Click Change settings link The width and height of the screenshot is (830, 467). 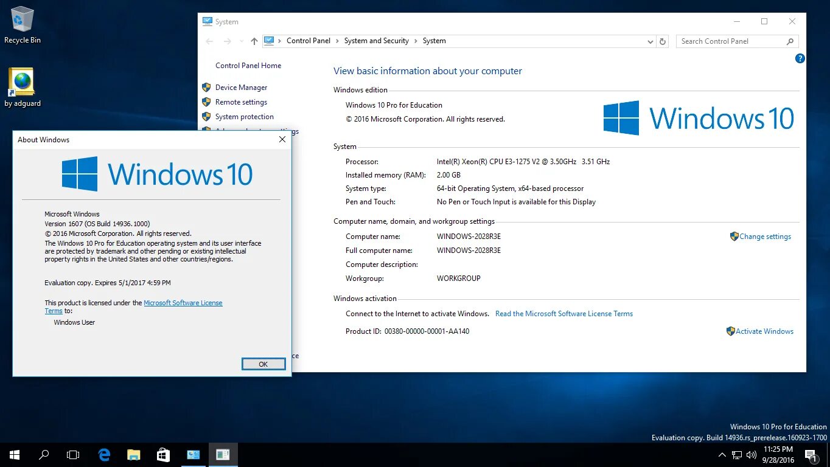[x=765, y=237]
